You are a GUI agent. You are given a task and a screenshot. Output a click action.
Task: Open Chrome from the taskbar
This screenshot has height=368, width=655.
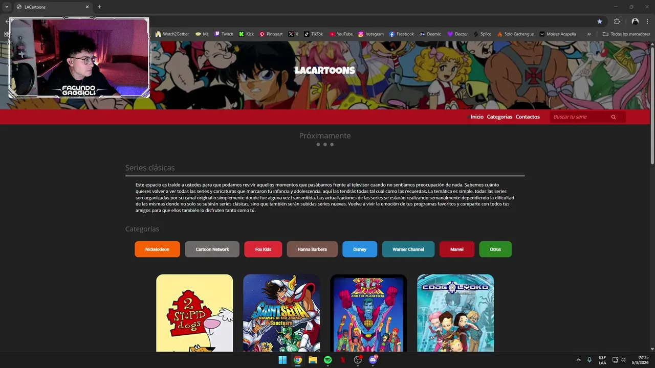click(x=297, y=360)
